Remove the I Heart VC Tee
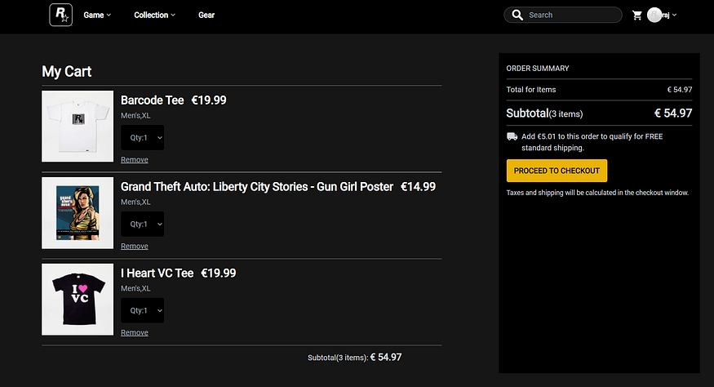 (x=135, y=333)
